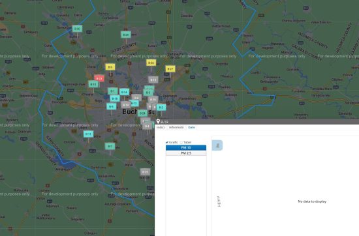Click the location pin in panel header
This screenshot has width=359, height=236.
coord(158,121)
